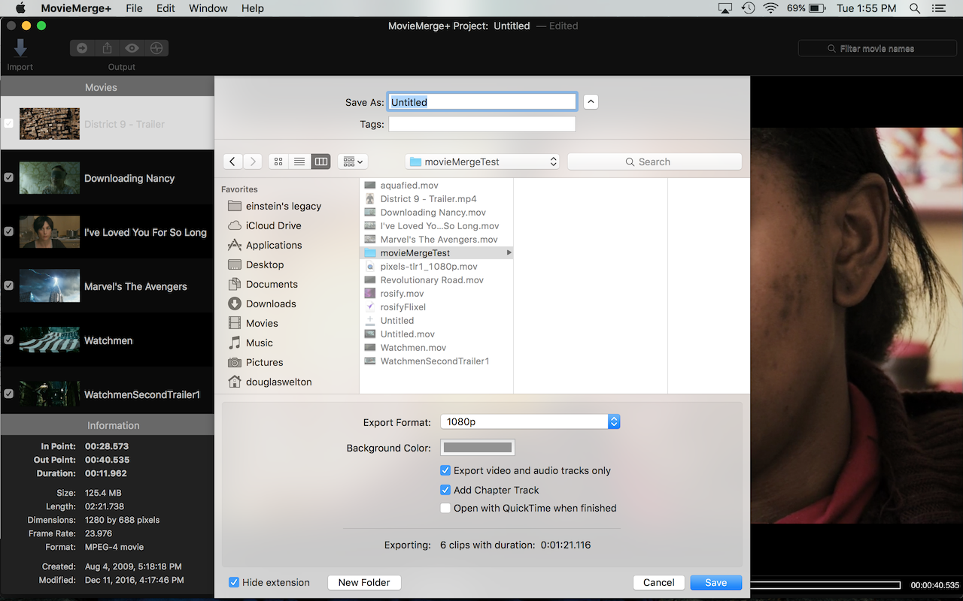This screenshot has width=963, height=601.
Task: Go back in the file browser
Action: click(232, 162)
